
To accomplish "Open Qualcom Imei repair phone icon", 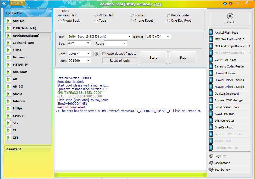I will point(211,94).
